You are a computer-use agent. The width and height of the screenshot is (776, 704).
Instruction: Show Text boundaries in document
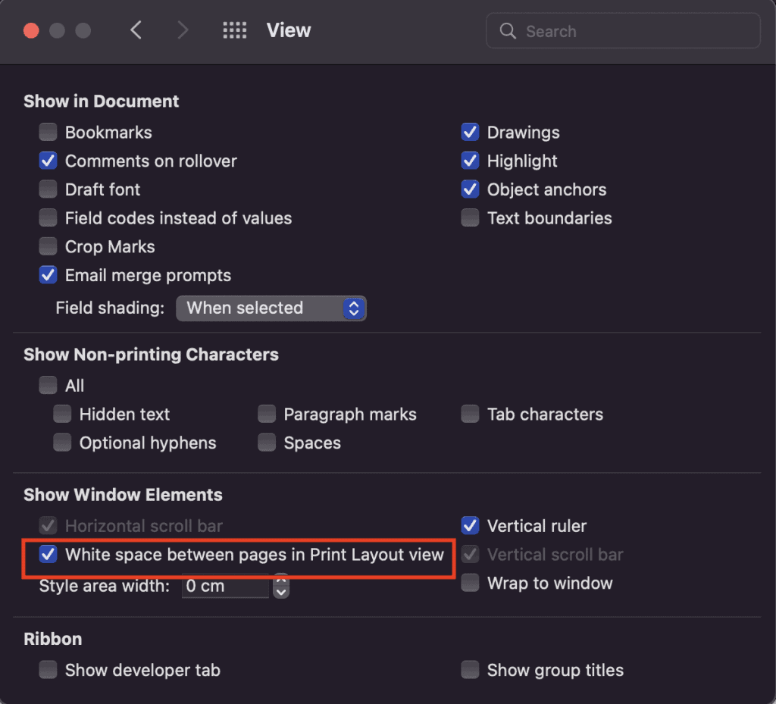point(471,218)
